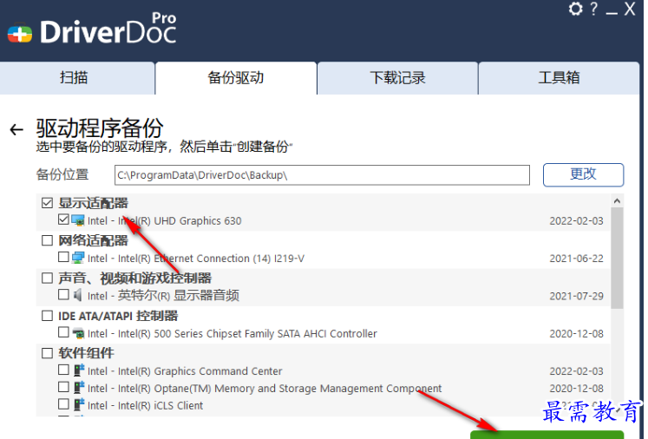Open the settings gear icon
The width and height of the screenshot is (648, 439).
click(575, 9)
